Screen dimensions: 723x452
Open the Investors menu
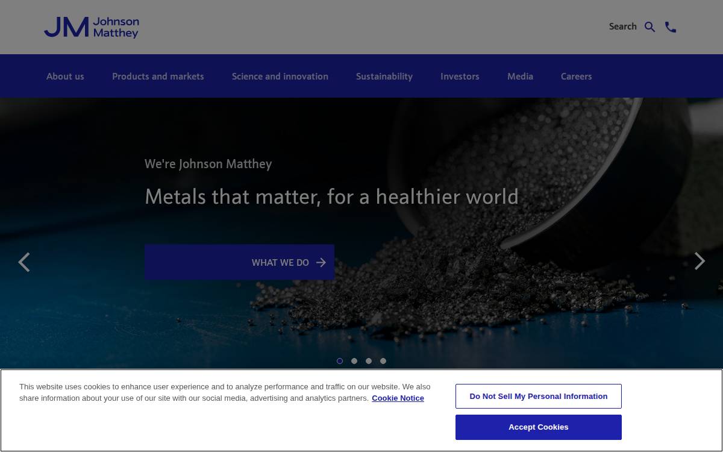point(460,77)
